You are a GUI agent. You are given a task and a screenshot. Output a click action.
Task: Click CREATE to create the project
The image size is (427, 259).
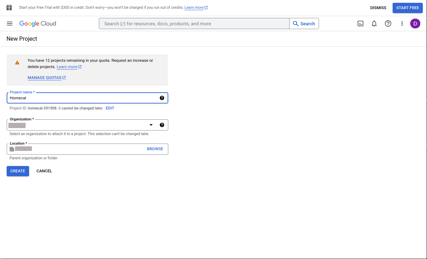(x=18, y=171)
